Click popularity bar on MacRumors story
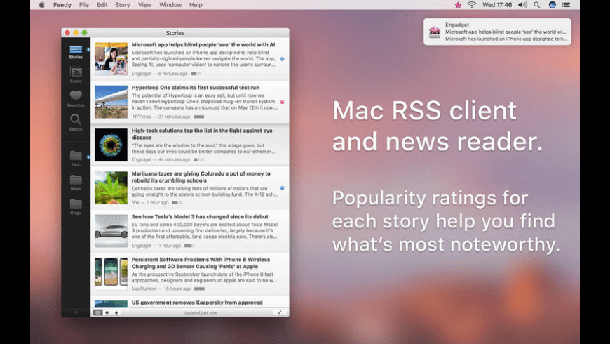This screenshot has height=344, width=610. pos(199,289)
